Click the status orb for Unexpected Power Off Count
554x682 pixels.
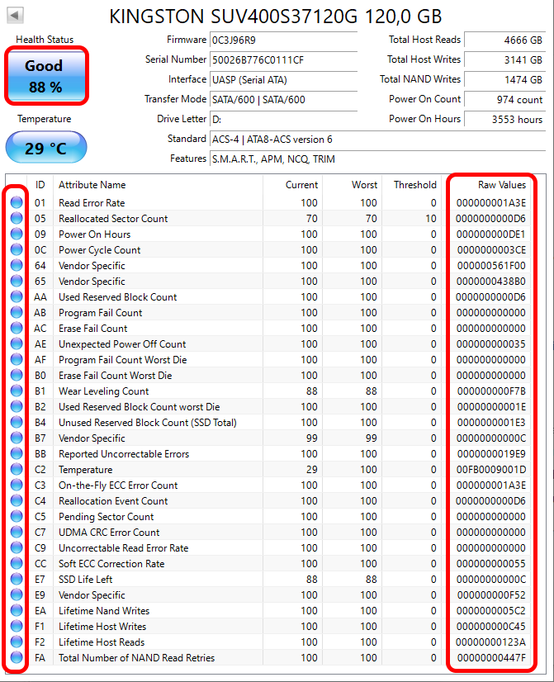click(x=17, y=343)
